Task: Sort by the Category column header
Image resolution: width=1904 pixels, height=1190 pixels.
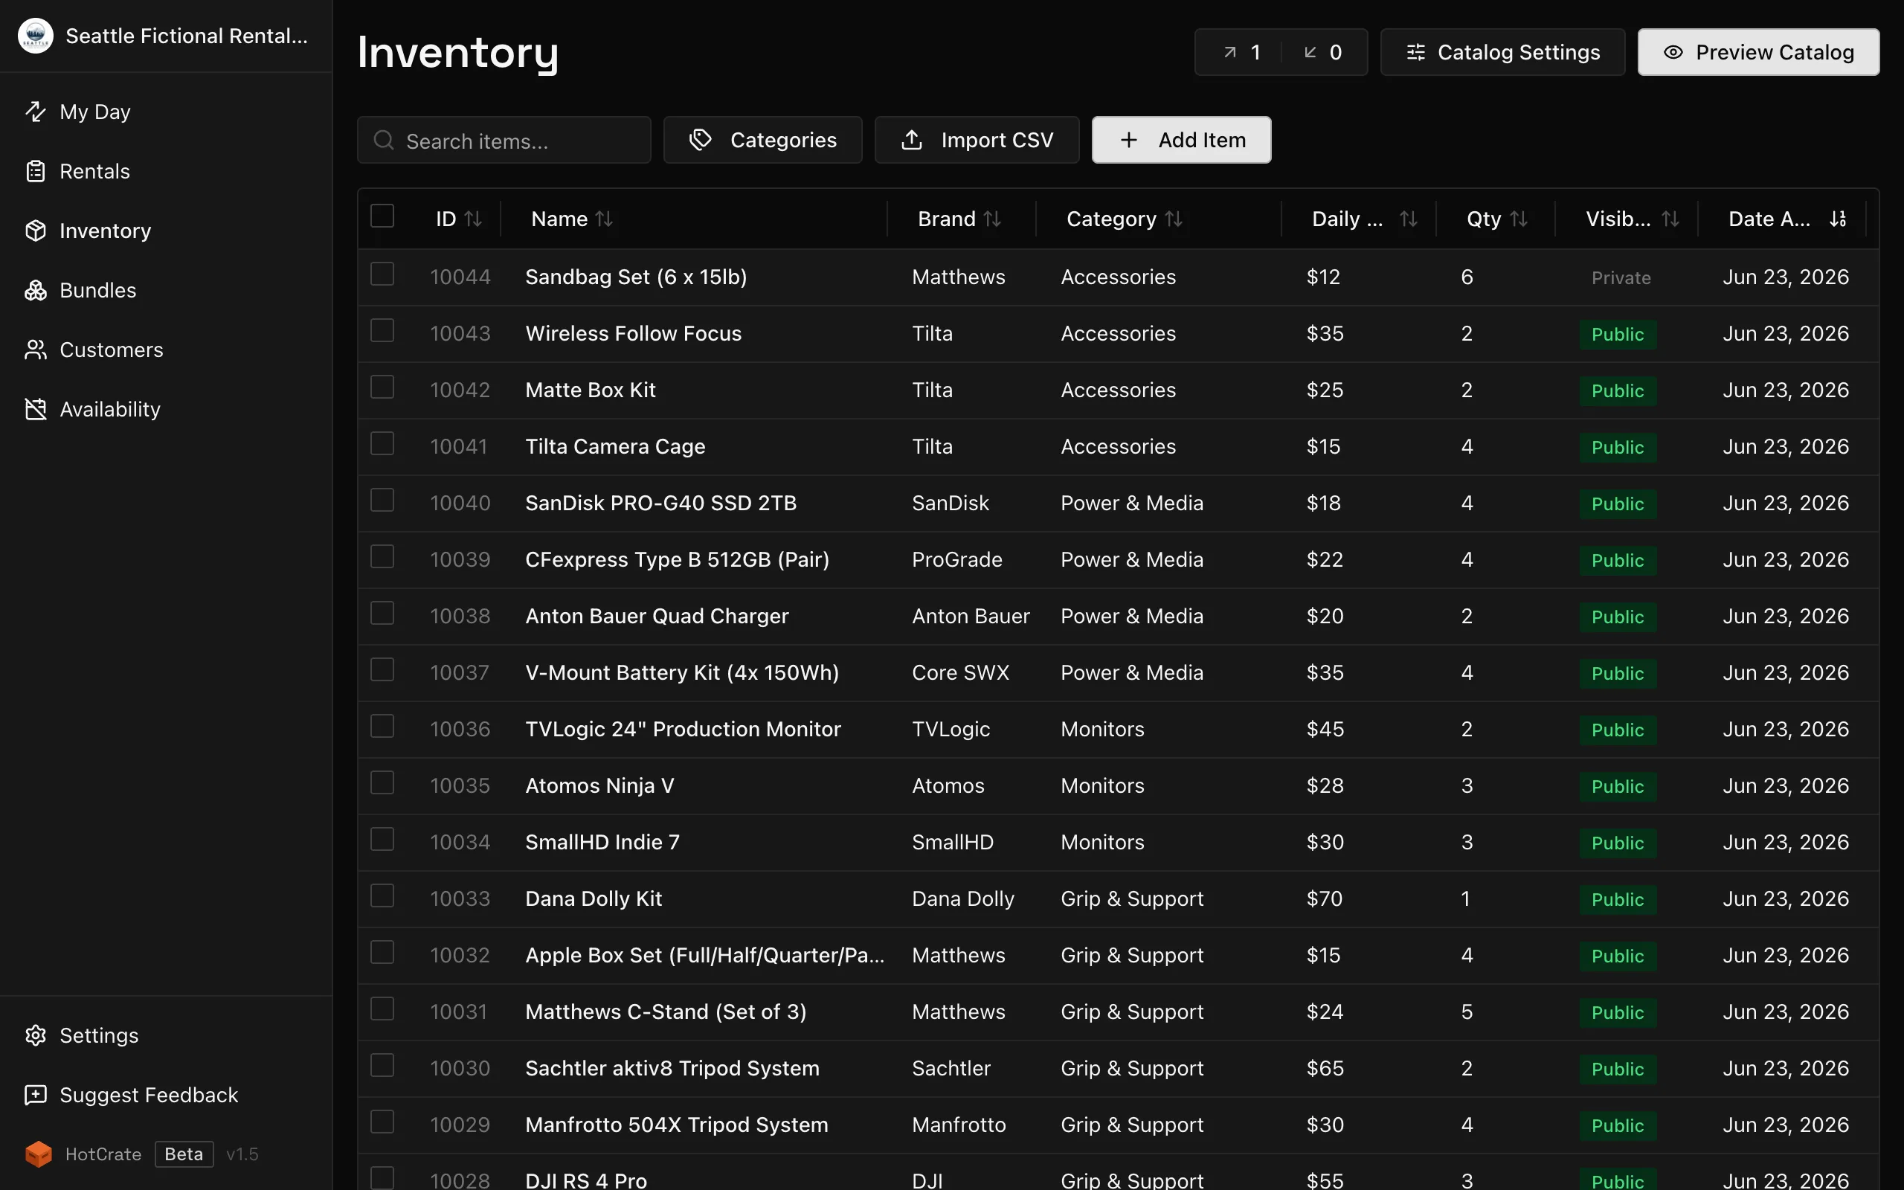Action: 1125,219
